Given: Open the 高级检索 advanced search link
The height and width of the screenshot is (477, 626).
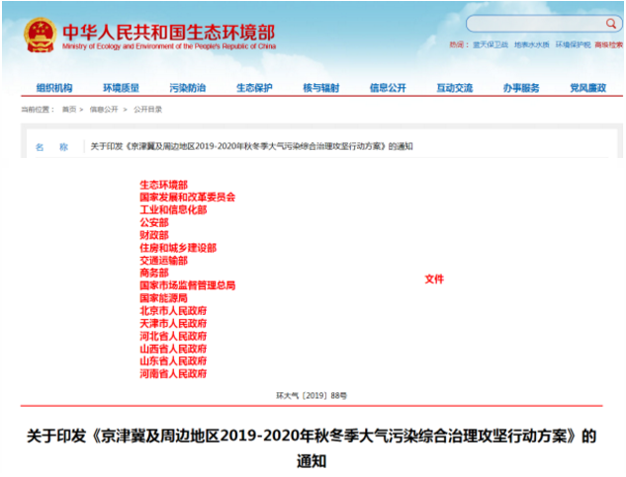Looking at the screenshot, I should point(608,44).
